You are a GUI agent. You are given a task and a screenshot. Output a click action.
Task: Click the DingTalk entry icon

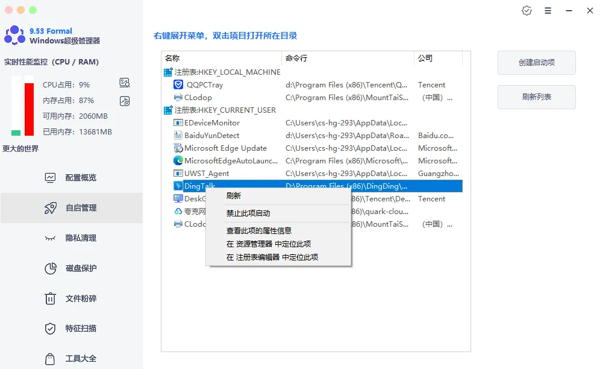[178, 186]
